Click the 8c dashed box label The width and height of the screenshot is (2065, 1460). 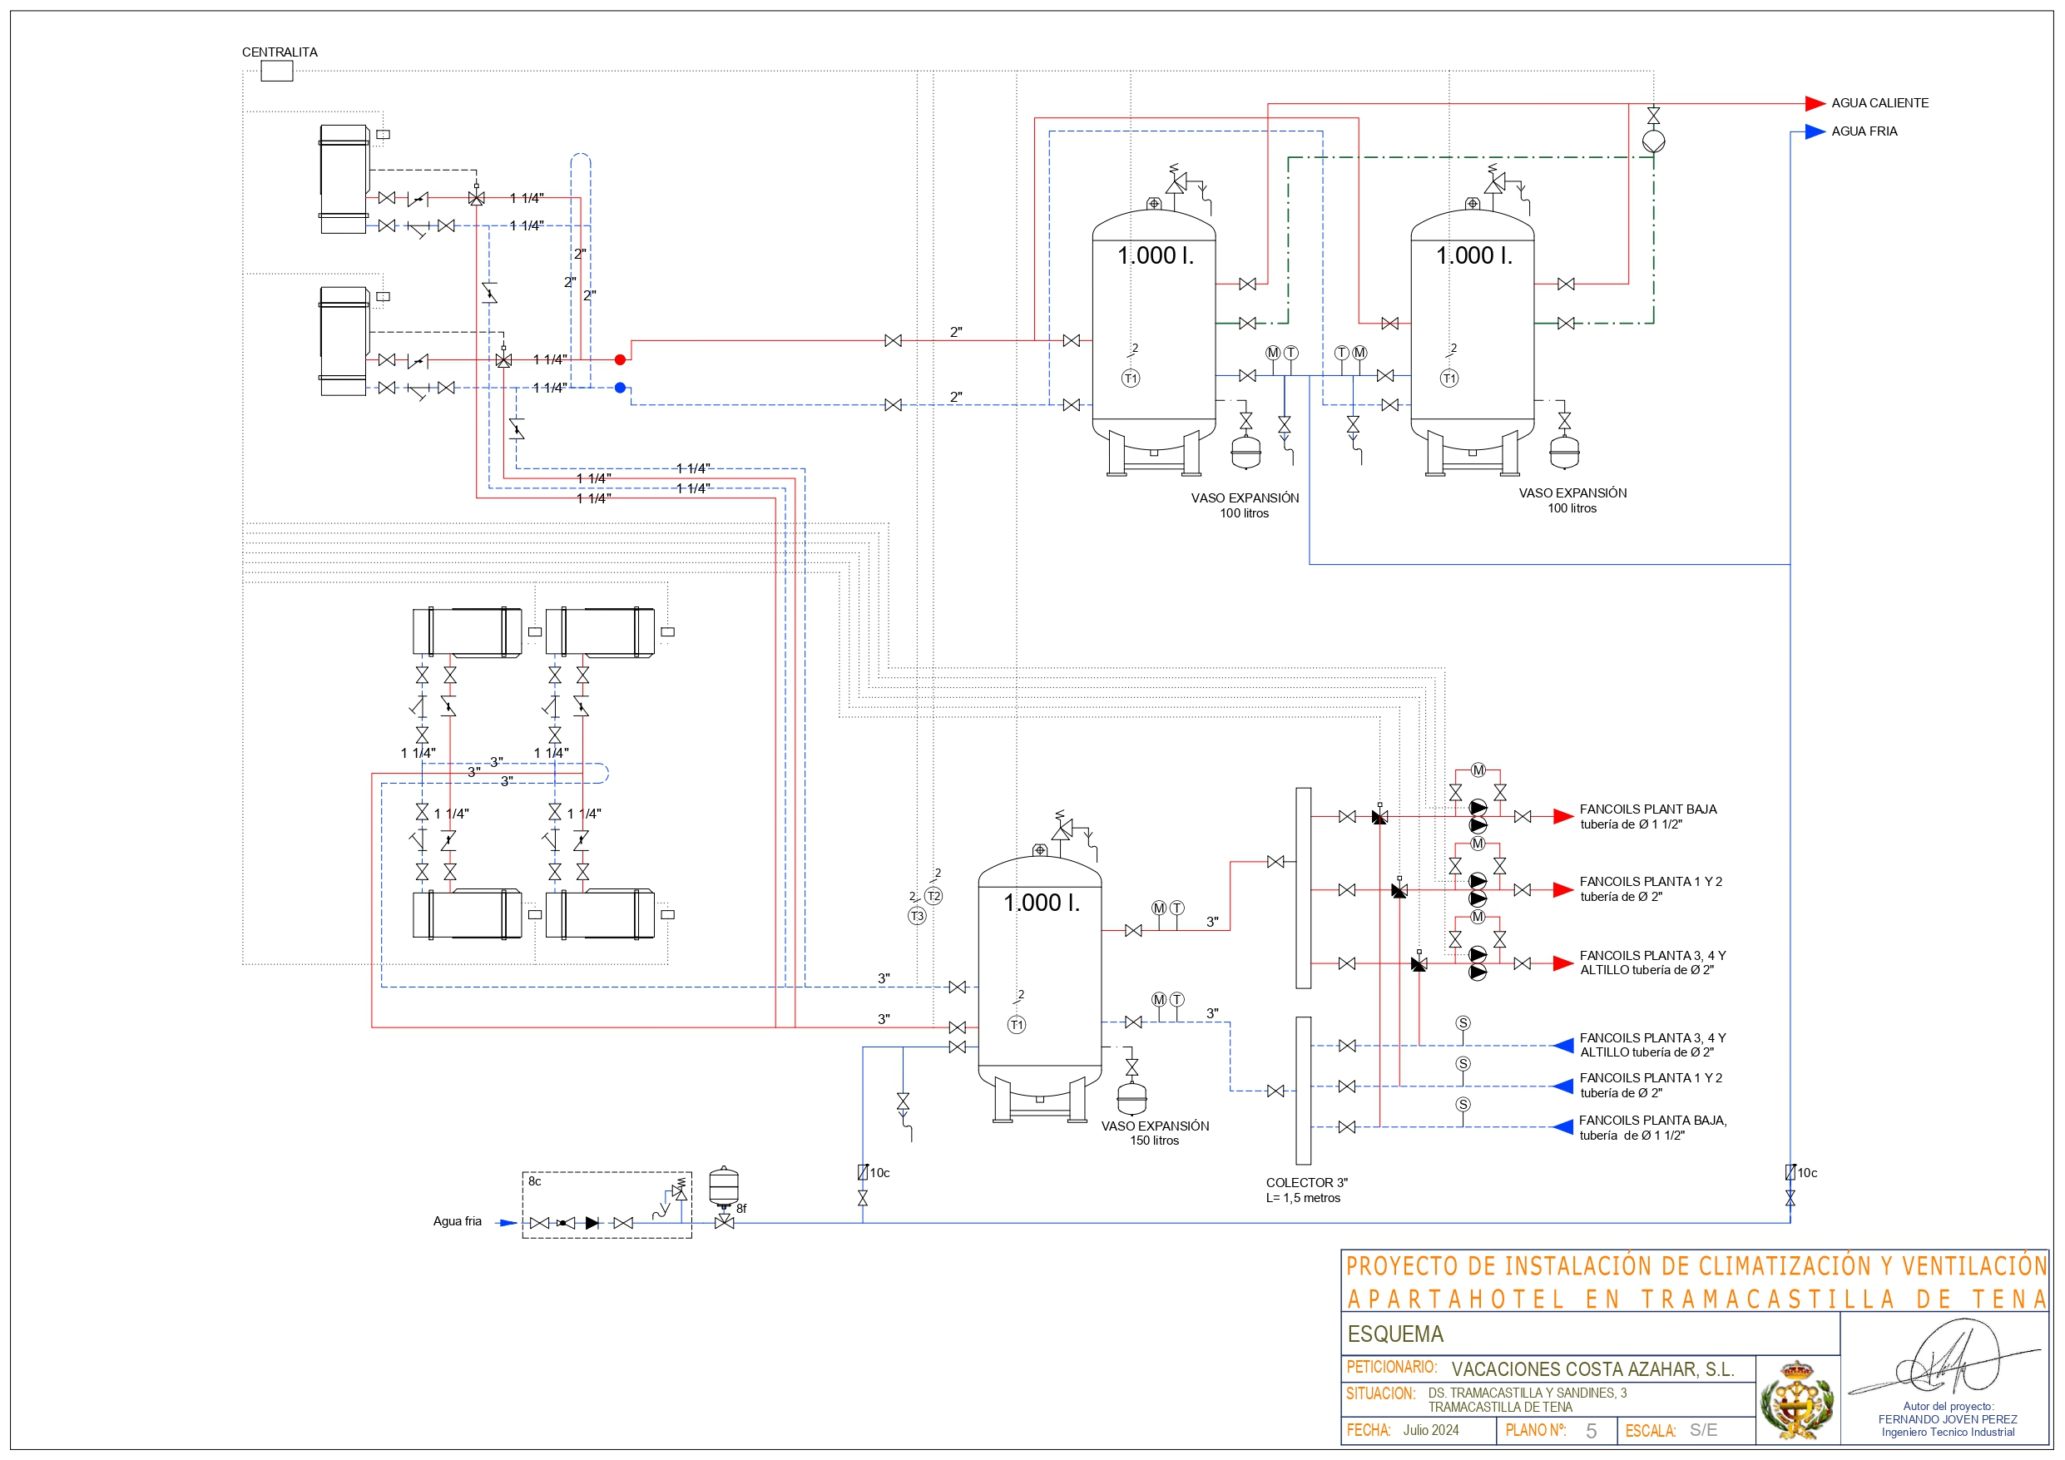534,1181
